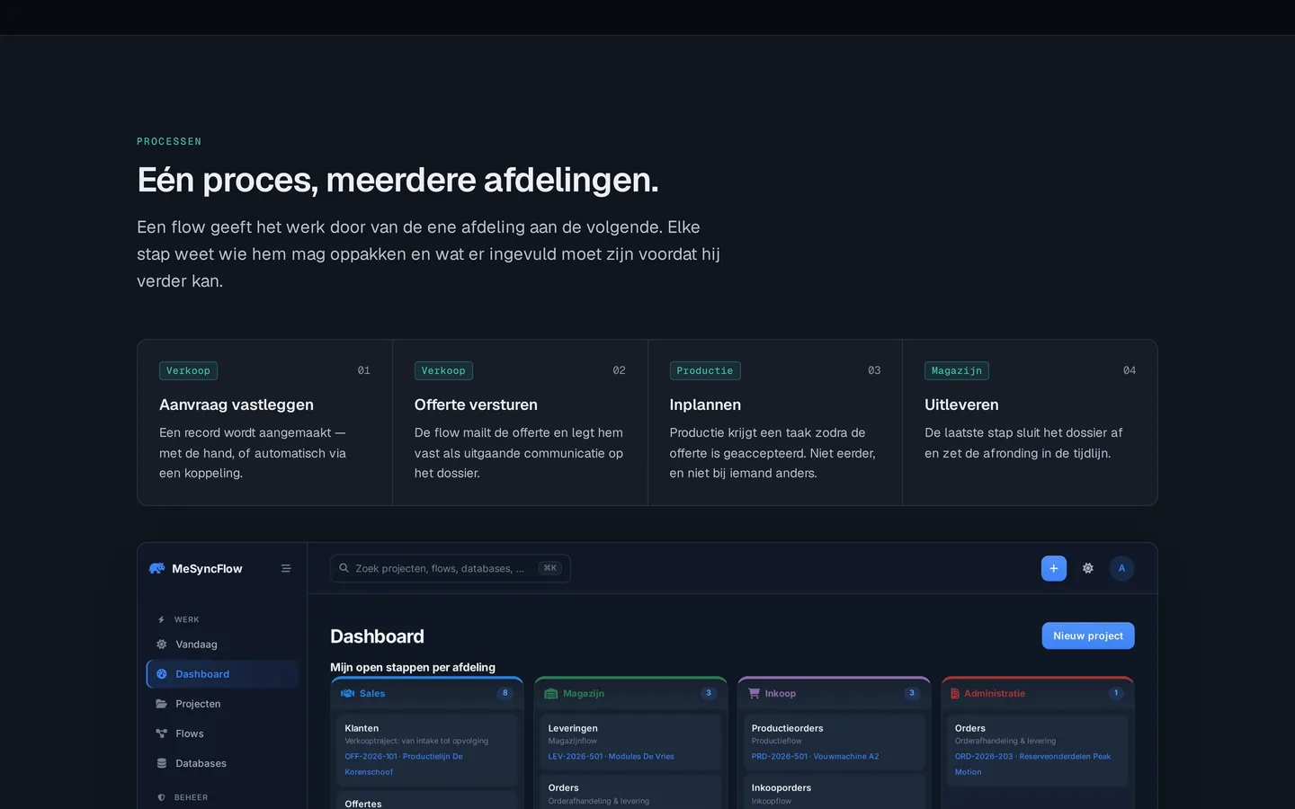The width and height of the screenshot is (1295, 809).
Task: Open link PRD-2026-501 Vouwmachine A2
Action: tap(815, 757)
